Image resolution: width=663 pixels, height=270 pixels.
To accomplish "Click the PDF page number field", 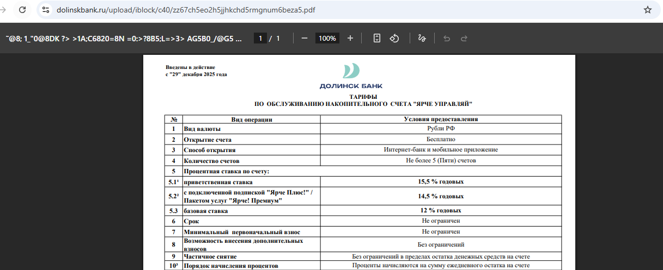I will 260,39.
